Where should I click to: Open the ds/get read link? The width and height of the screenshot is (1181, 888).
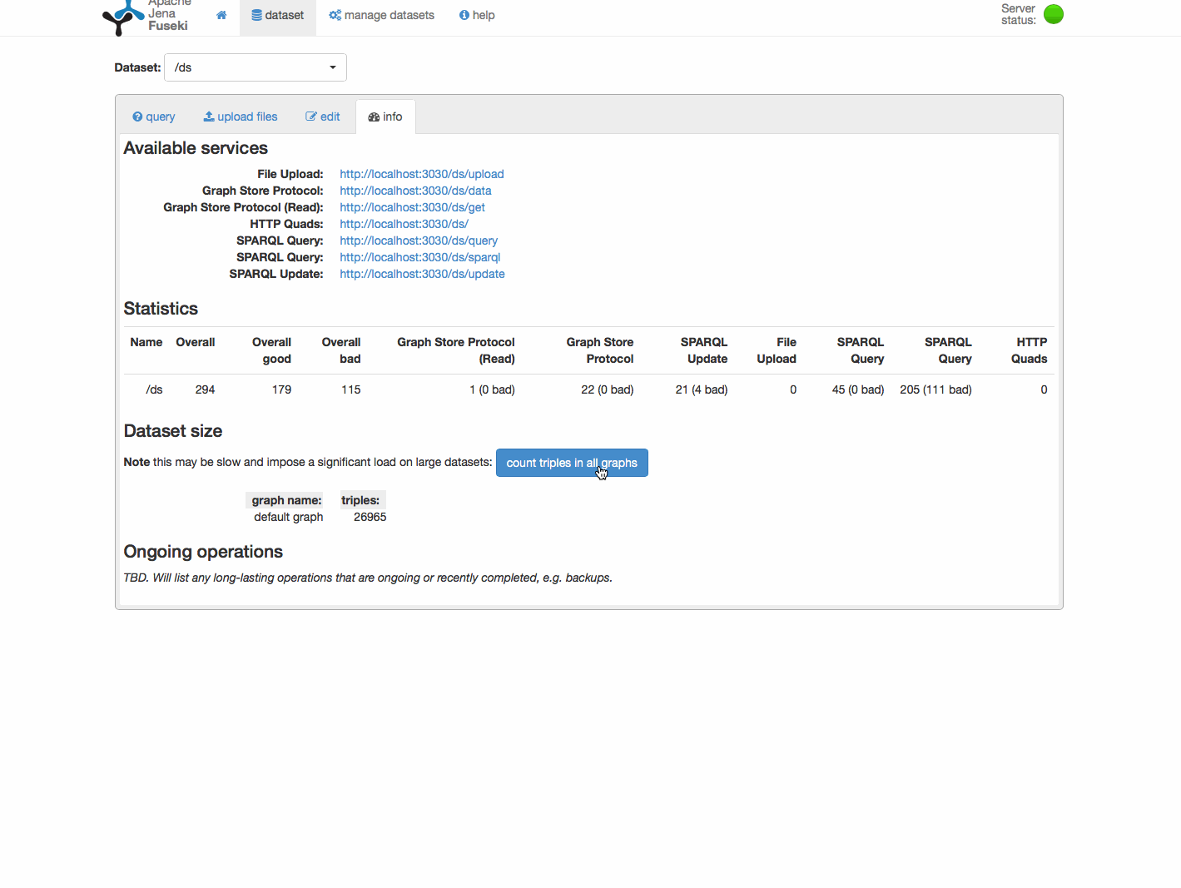pyautogui.click(x=412, y=207)
